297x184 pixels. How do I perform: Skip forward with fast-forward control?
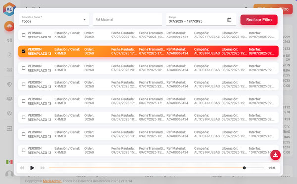click(42, 168)
